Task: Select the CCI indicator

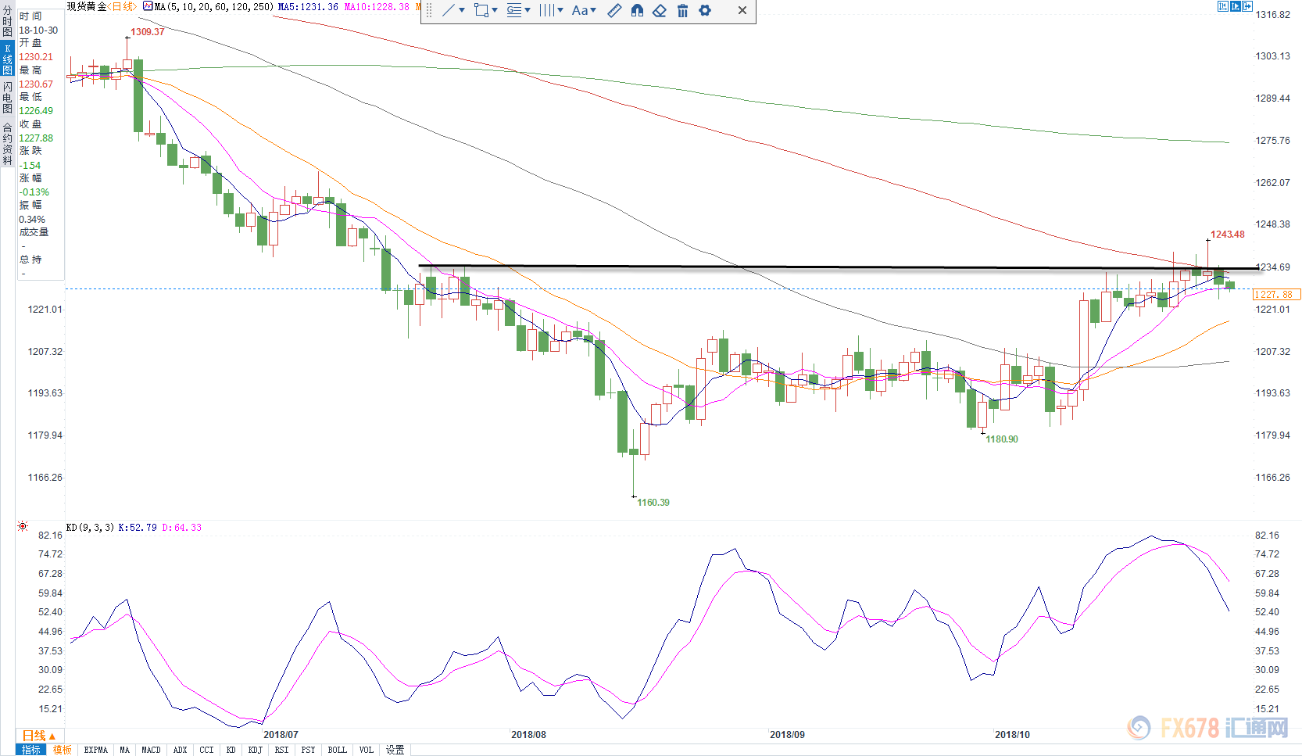Action: 206,750
